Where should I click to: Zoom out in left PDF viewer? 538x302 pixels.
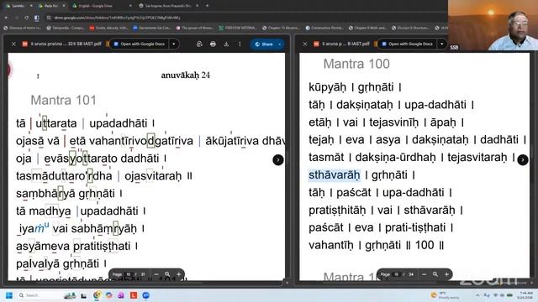[156, 274]
